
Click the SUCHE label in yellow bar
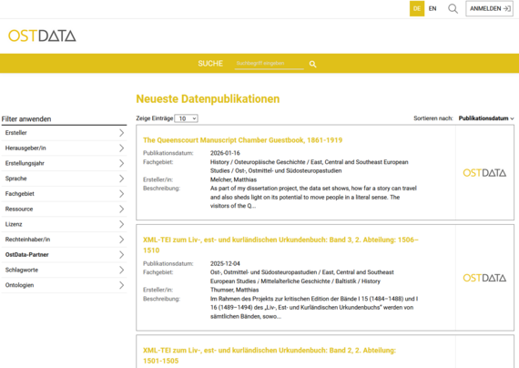point(210,64)
